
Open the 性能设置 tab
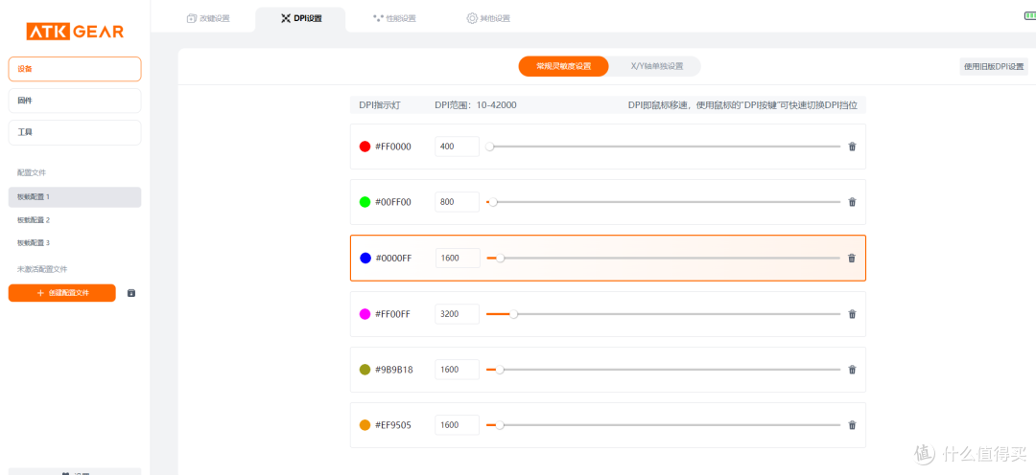point(394,18)
